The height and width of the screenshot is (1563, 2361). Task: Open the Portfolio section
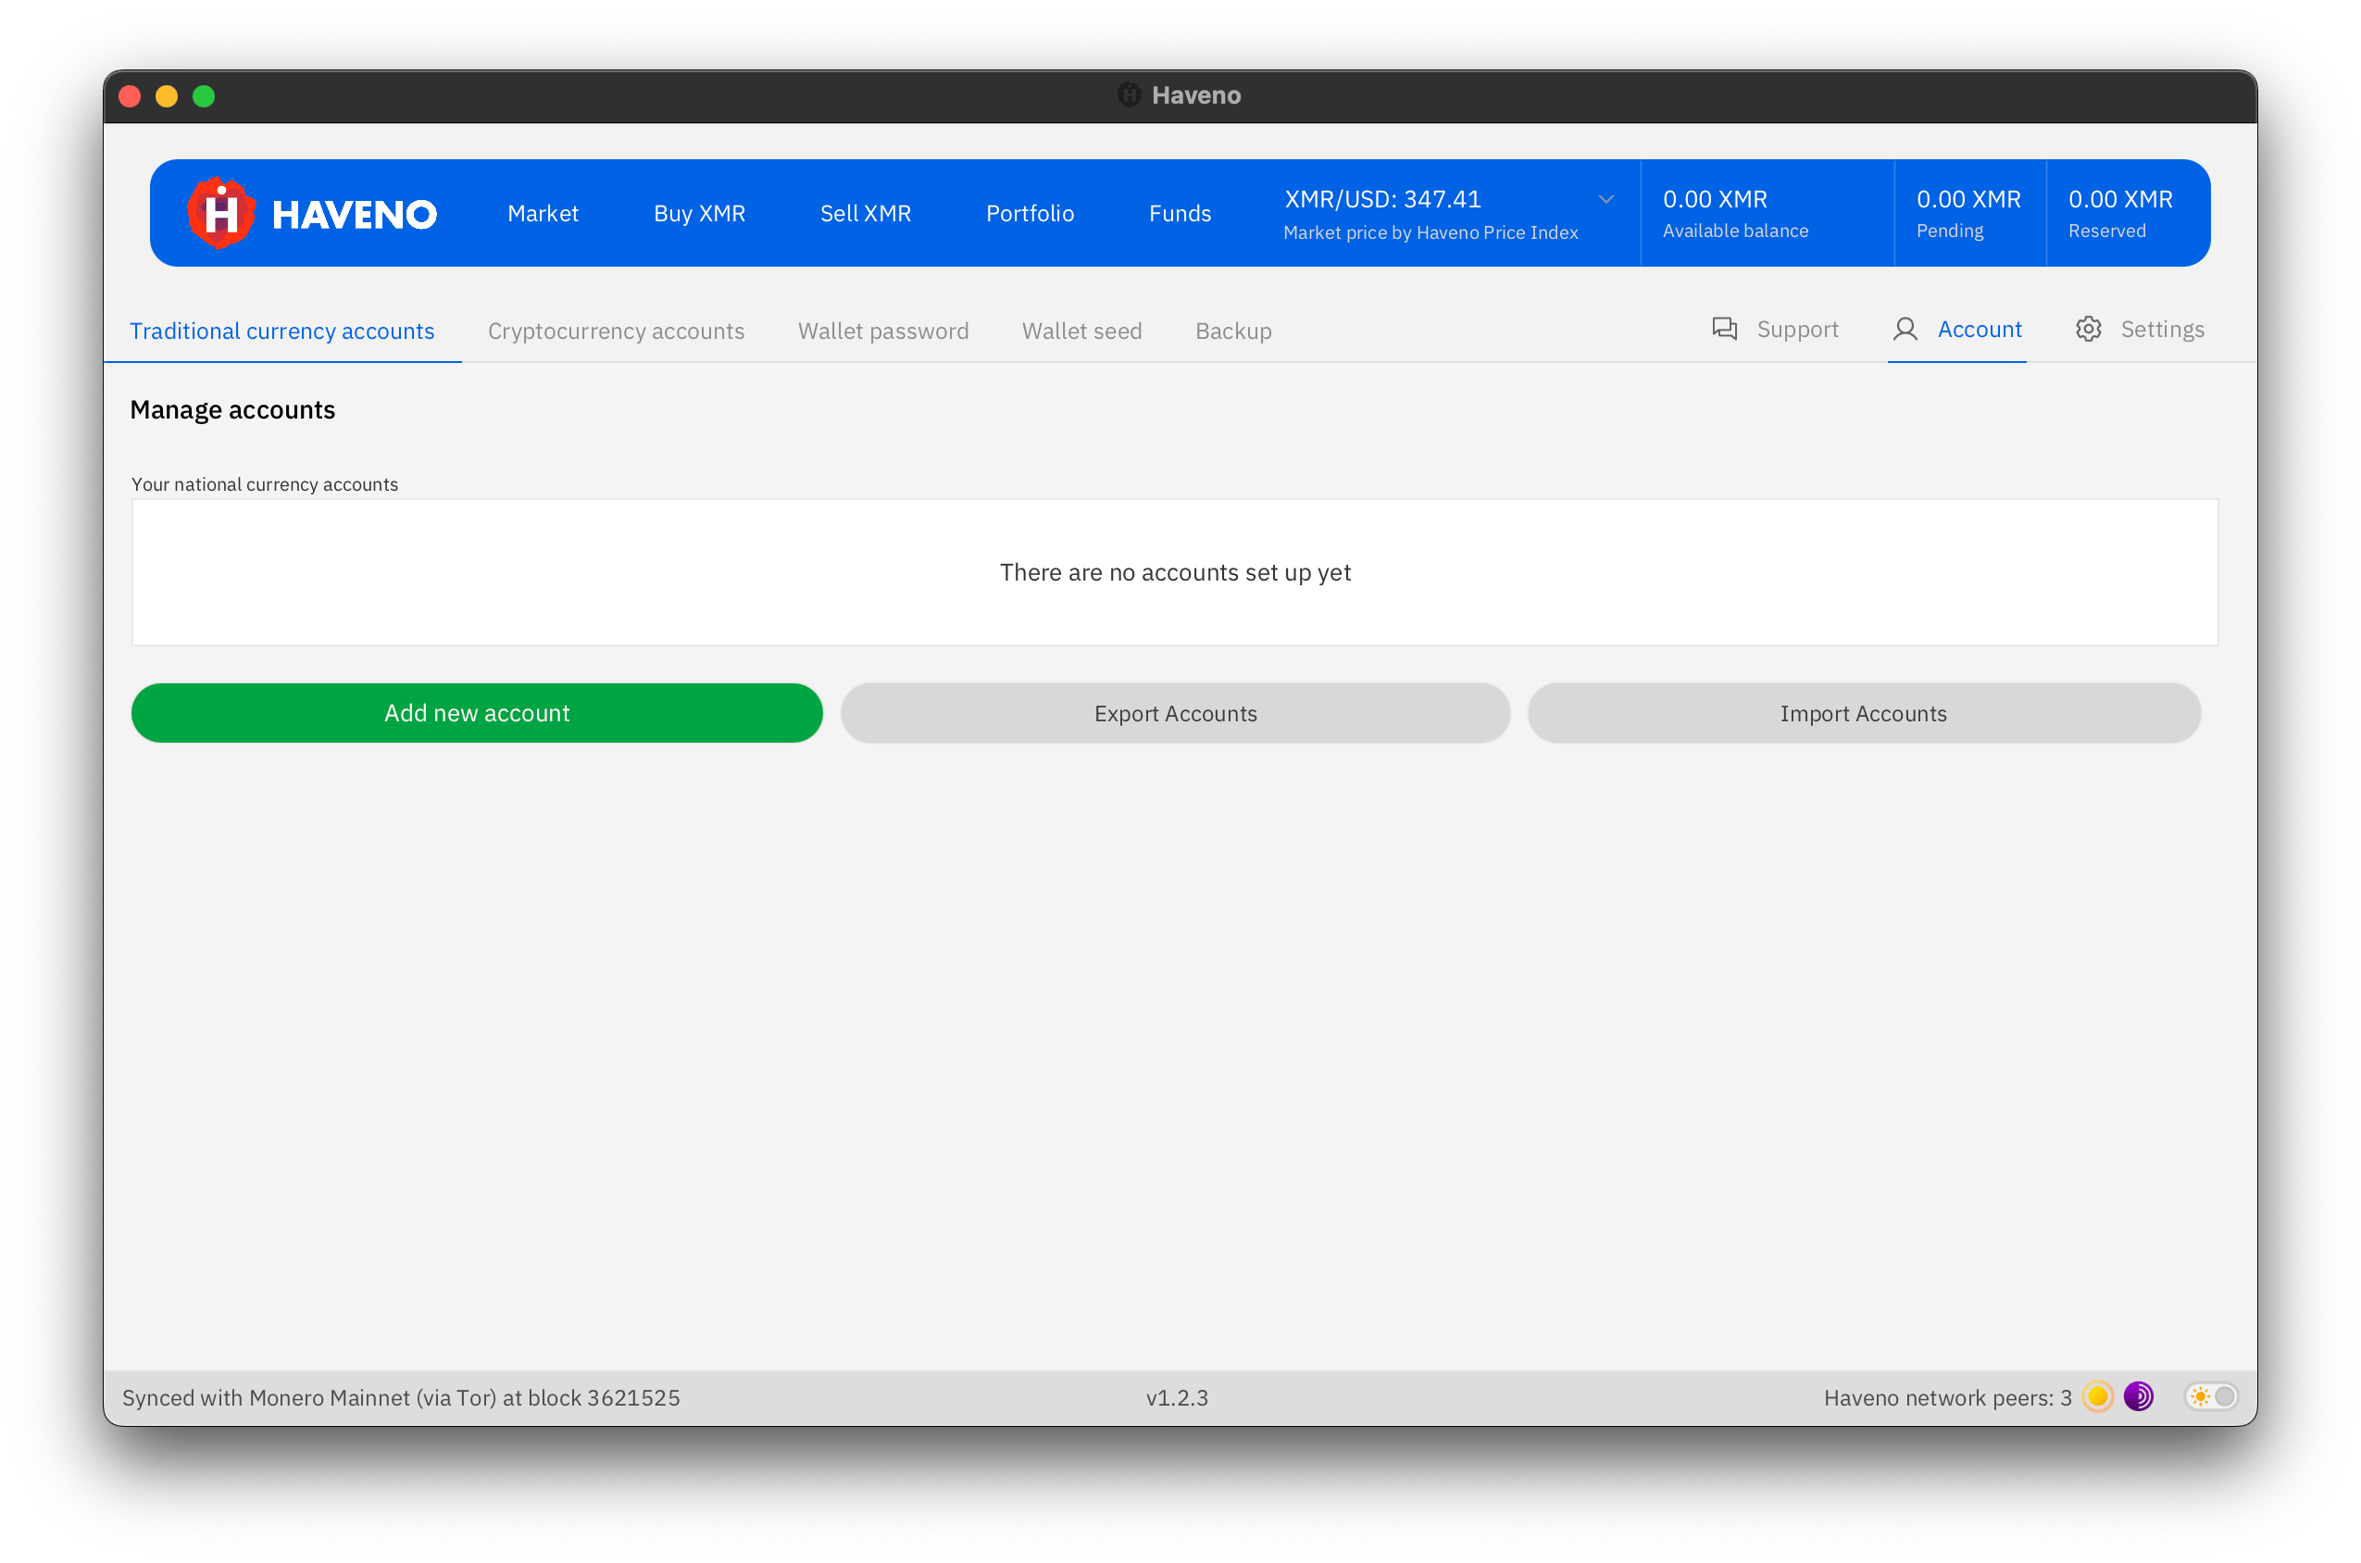tap(1030, 213)
